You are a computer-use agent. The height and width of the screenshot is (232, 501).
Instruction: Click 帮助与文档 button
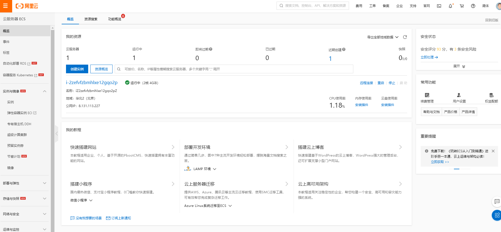431,112
